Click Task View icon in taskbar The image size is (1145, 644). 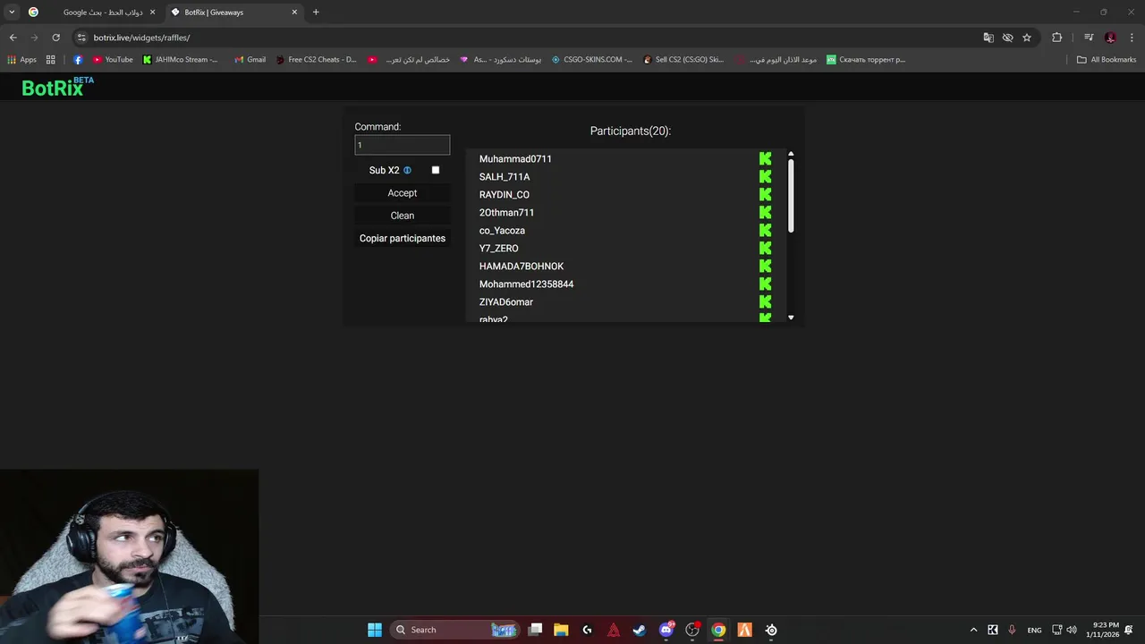(x=535, y=630)
